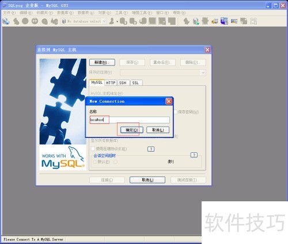Viewport: 288px width, 244px height.
Task: Open the 数据表 table menu
Action: pyautogui.click(x=86, y=13)
